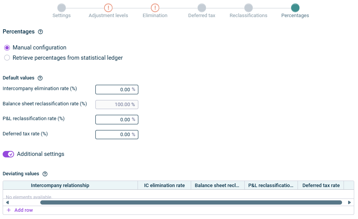Open the Deferred tax step circle
The width and height of the screenshot is (358, 219).
202,8
